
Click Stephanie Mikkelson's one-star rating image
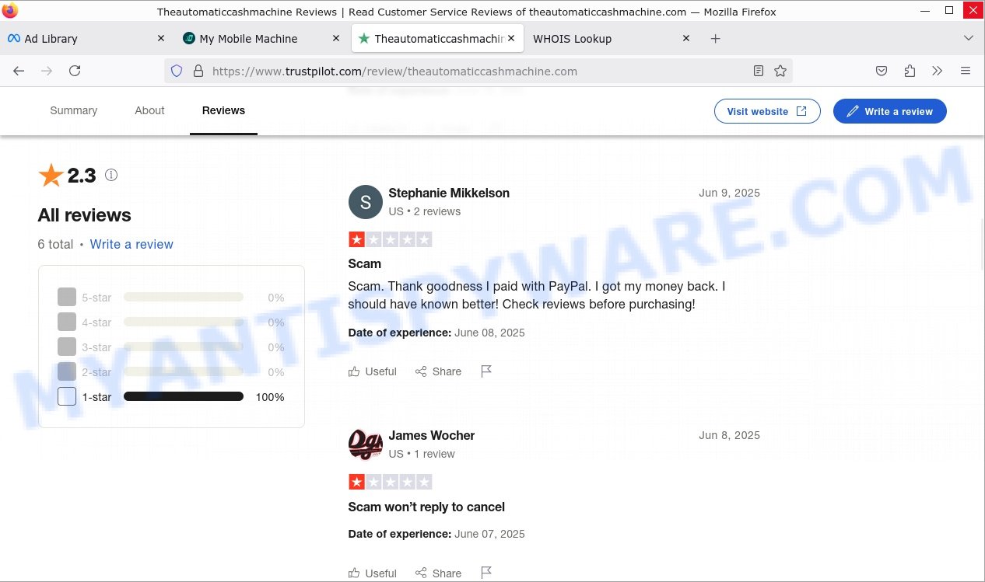(x=390, y=239)
